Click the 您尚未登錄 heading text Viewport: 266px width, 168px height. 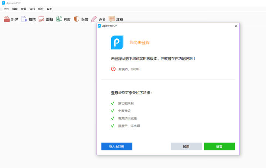[x=140, y=43]
